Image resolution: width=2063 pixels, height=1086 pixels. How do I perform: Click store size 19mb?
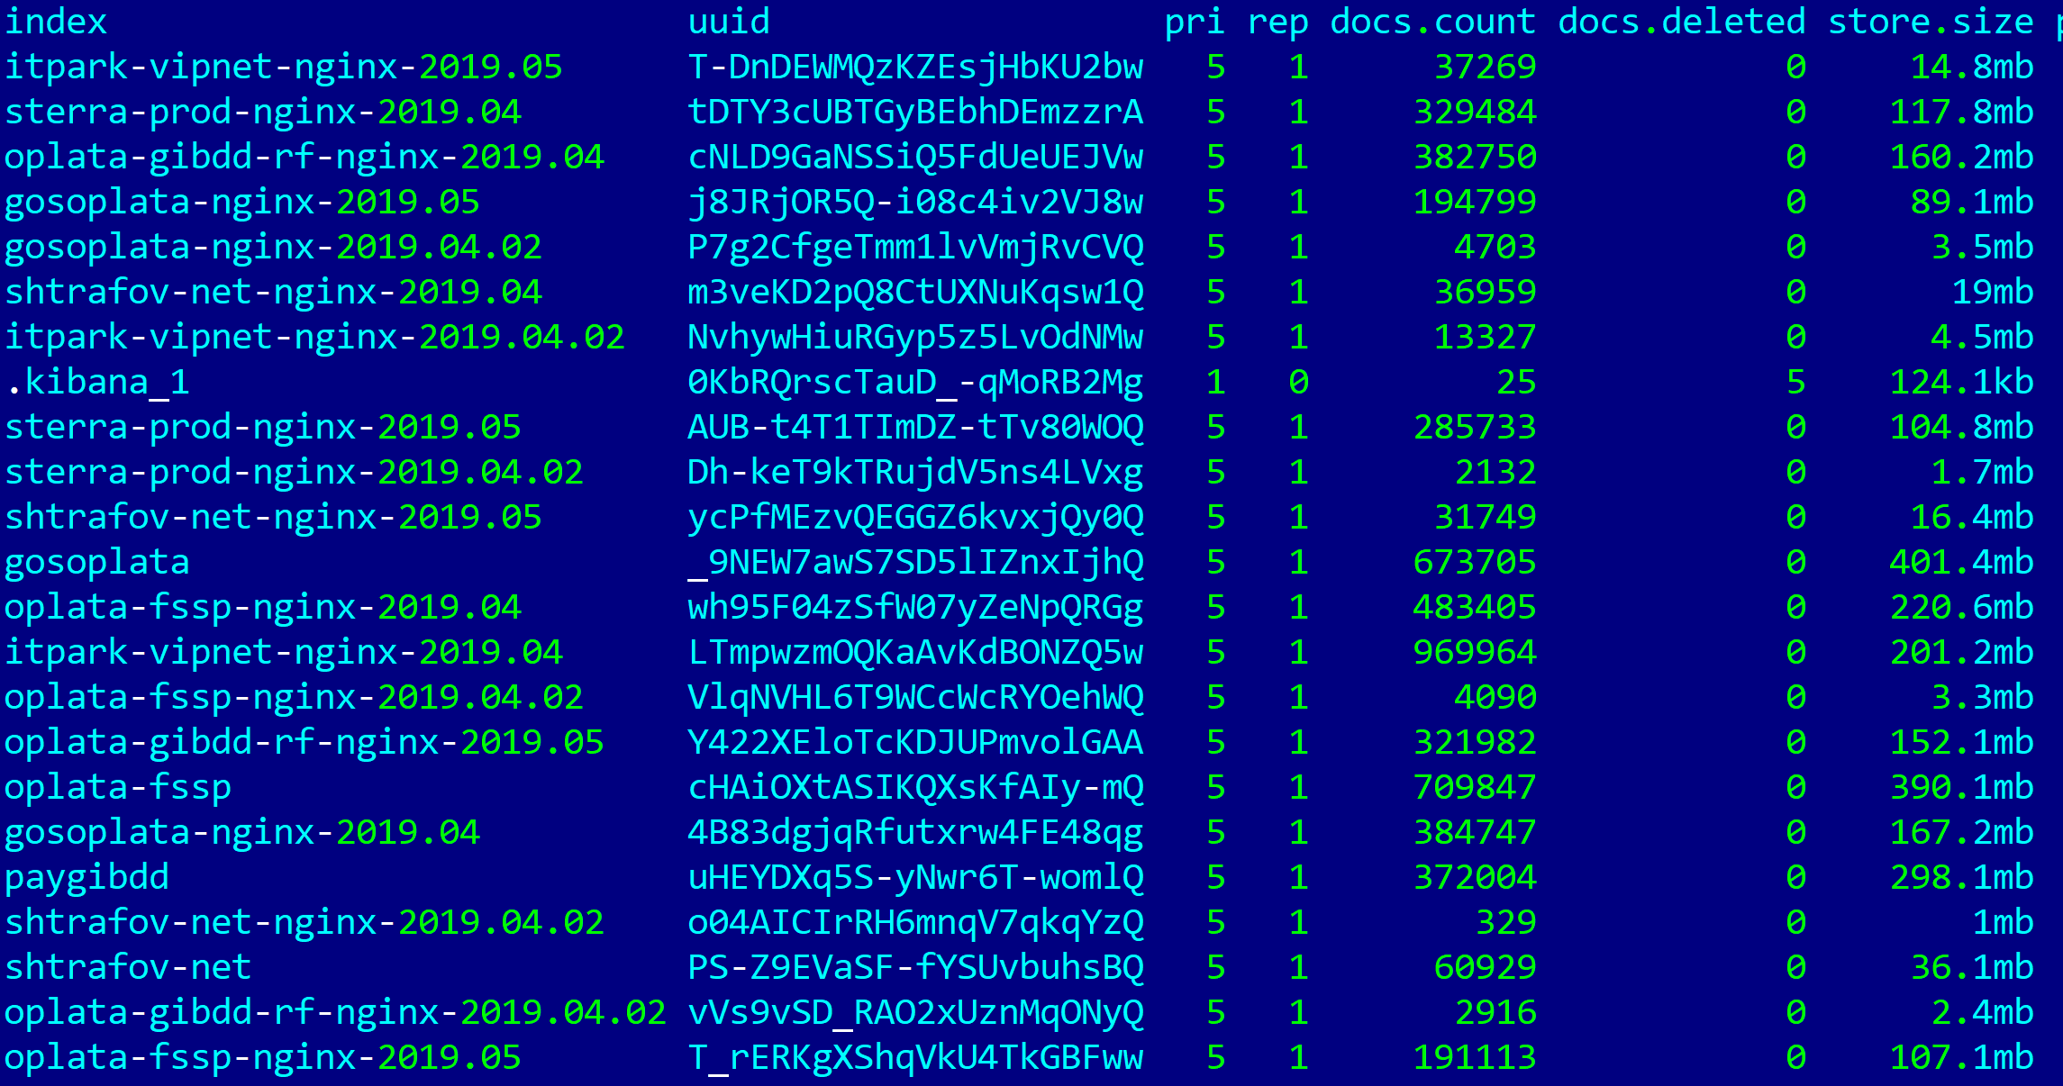point(1993,292)
